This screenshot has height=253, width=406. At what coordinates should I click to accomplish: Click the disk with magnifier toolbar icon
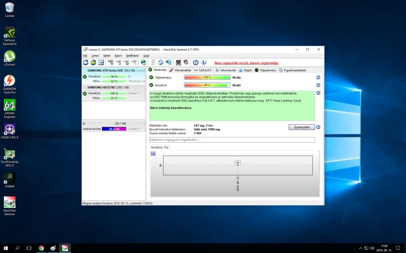click(x=134, y=62)
